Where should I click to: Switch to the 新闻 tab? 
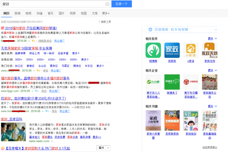pyautogui.click(x=17, y=13)
